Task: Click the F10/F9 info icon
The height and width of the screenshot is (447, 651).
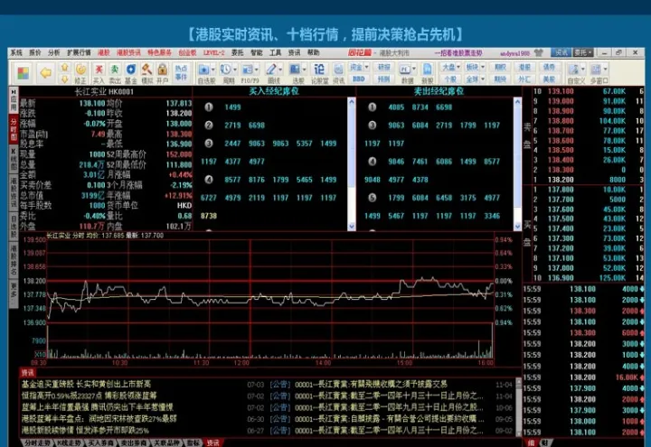Action: 248,70
